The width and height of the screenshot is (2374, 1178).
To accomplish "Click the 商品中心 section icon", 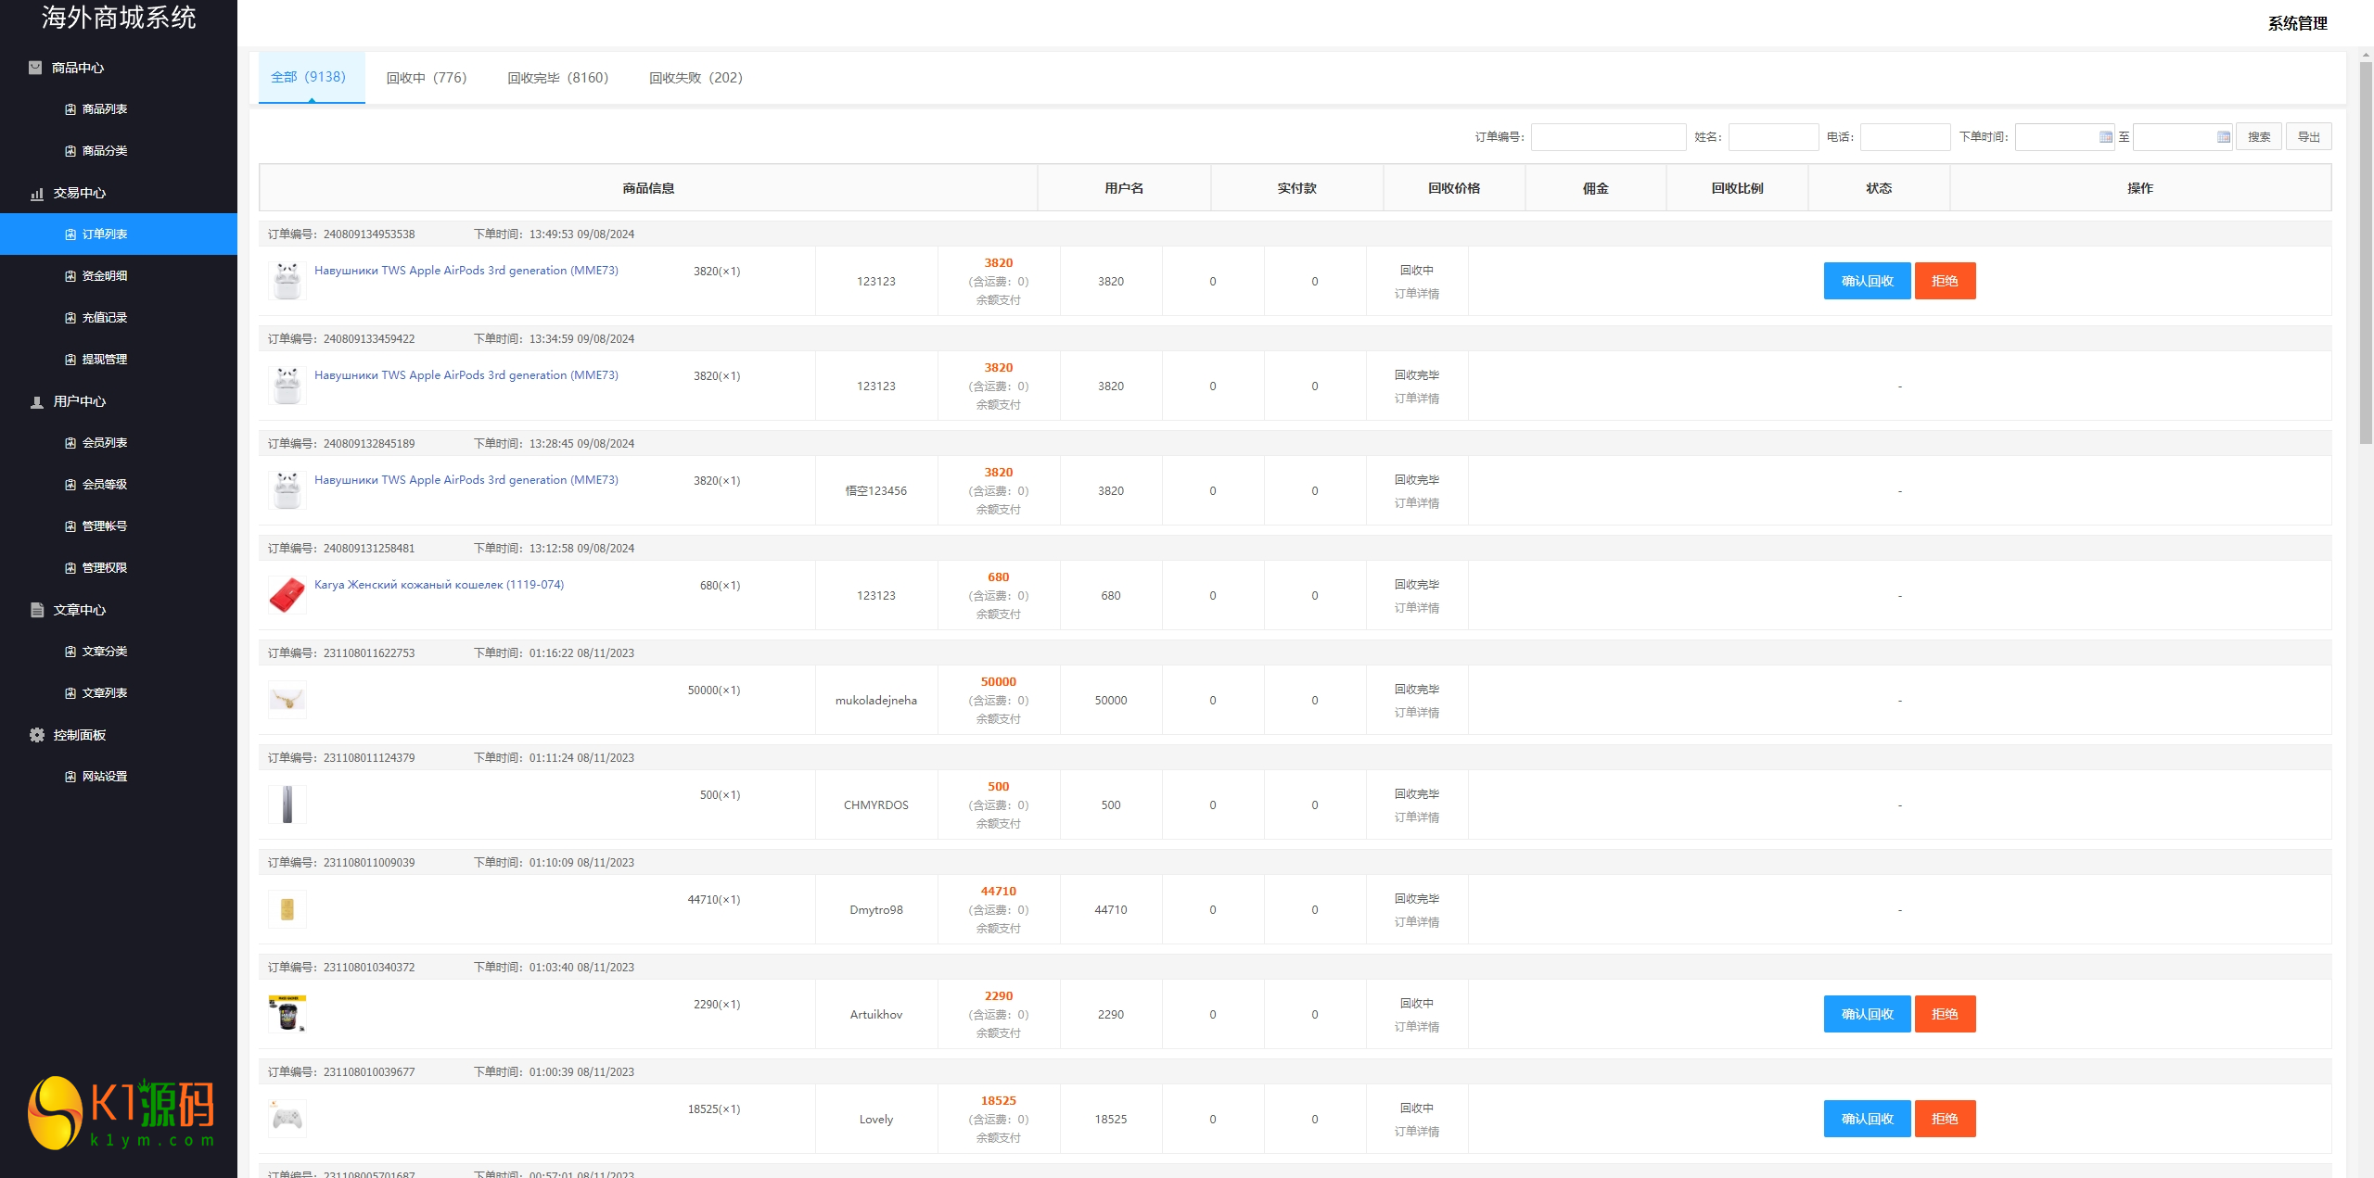I will (x=35, y=68).
